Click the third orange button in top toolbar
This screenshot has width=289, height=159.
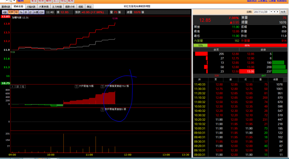49,1
